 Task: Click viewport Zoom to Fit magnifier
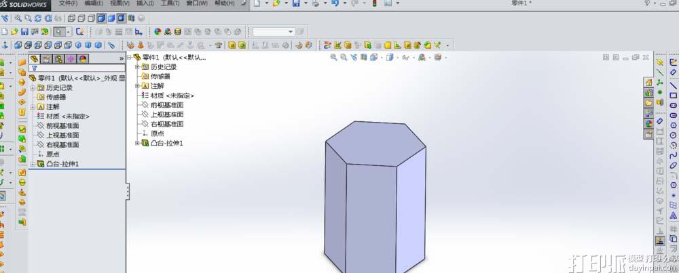pyautogui.click(x=333, y=57)
